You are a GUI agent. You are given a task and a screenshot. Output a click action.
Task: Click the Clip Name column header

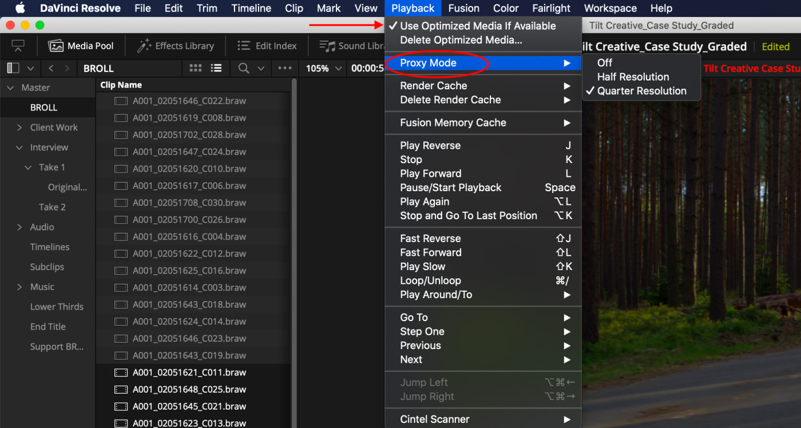pos(121,85)
